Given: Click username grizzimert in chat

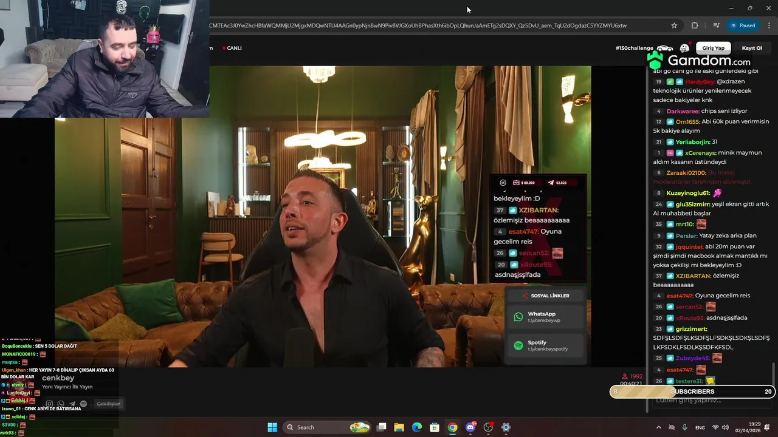Looking at the screenshot, I should click(x=692, y=329).
